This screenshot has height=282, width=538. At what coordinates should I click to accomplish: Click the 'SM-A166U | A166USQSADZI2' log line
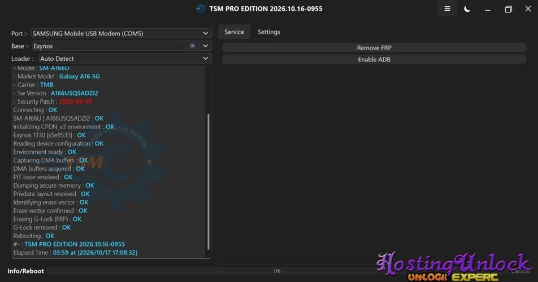point(58,118)
